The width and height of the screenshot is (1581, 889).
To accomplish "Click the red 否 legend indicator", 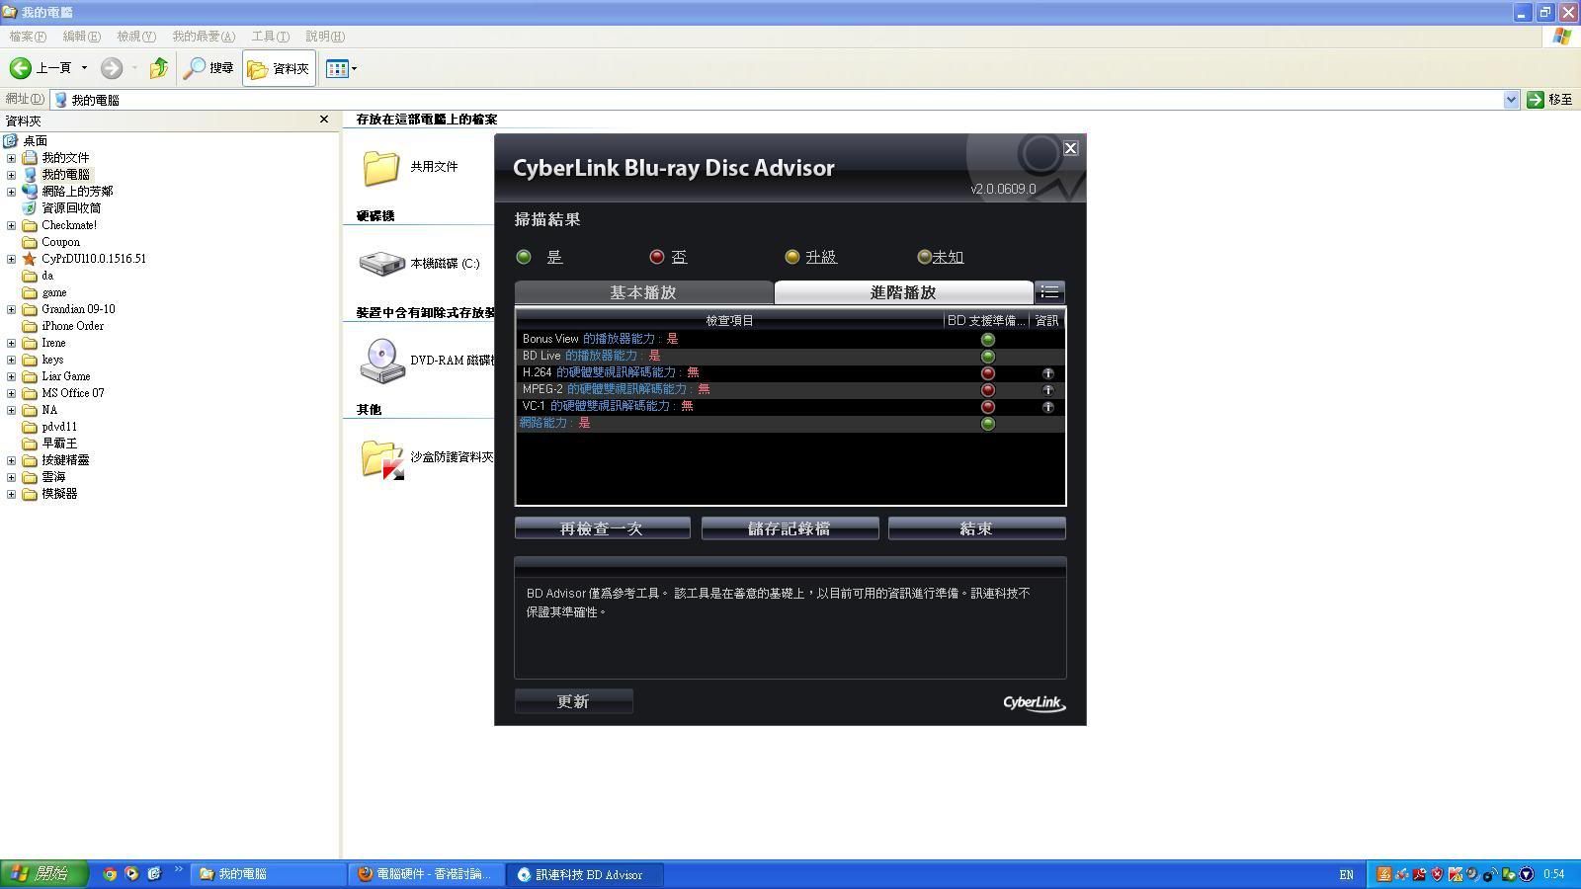I will [x=656, y=257].
